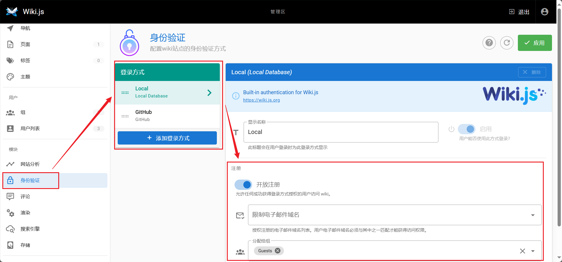
Task: Click the refresh icon beside Apply
Action: (x=507, y=43)
